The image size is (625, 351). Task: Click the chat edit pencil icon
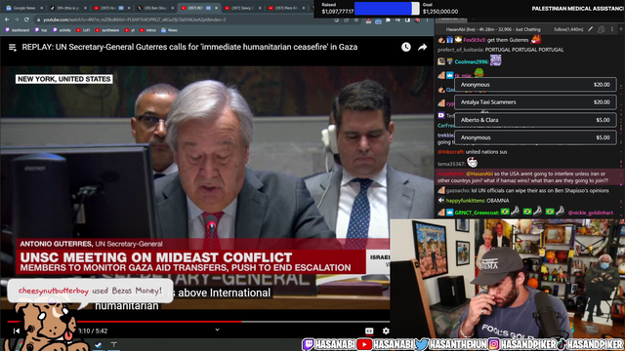pos(590,29)
